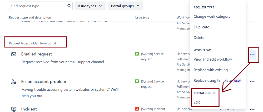Viewport: 263px width, 112px height.
Task: Click the red Incident issue type icon
Action: pyautogui.click(x=137, y=109)
